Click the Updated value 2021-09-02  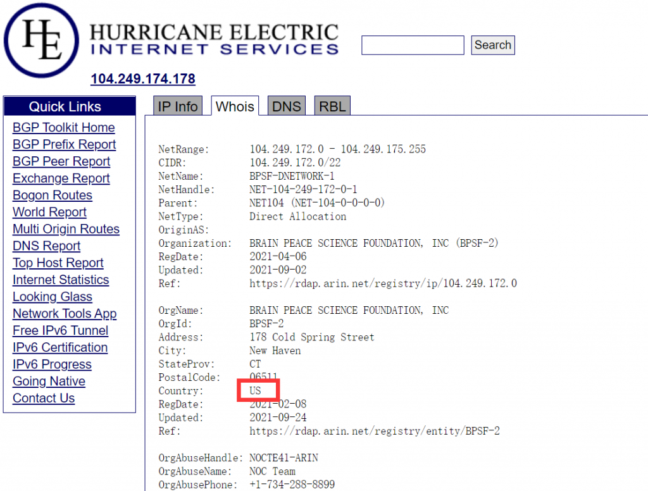click(278, 270)
